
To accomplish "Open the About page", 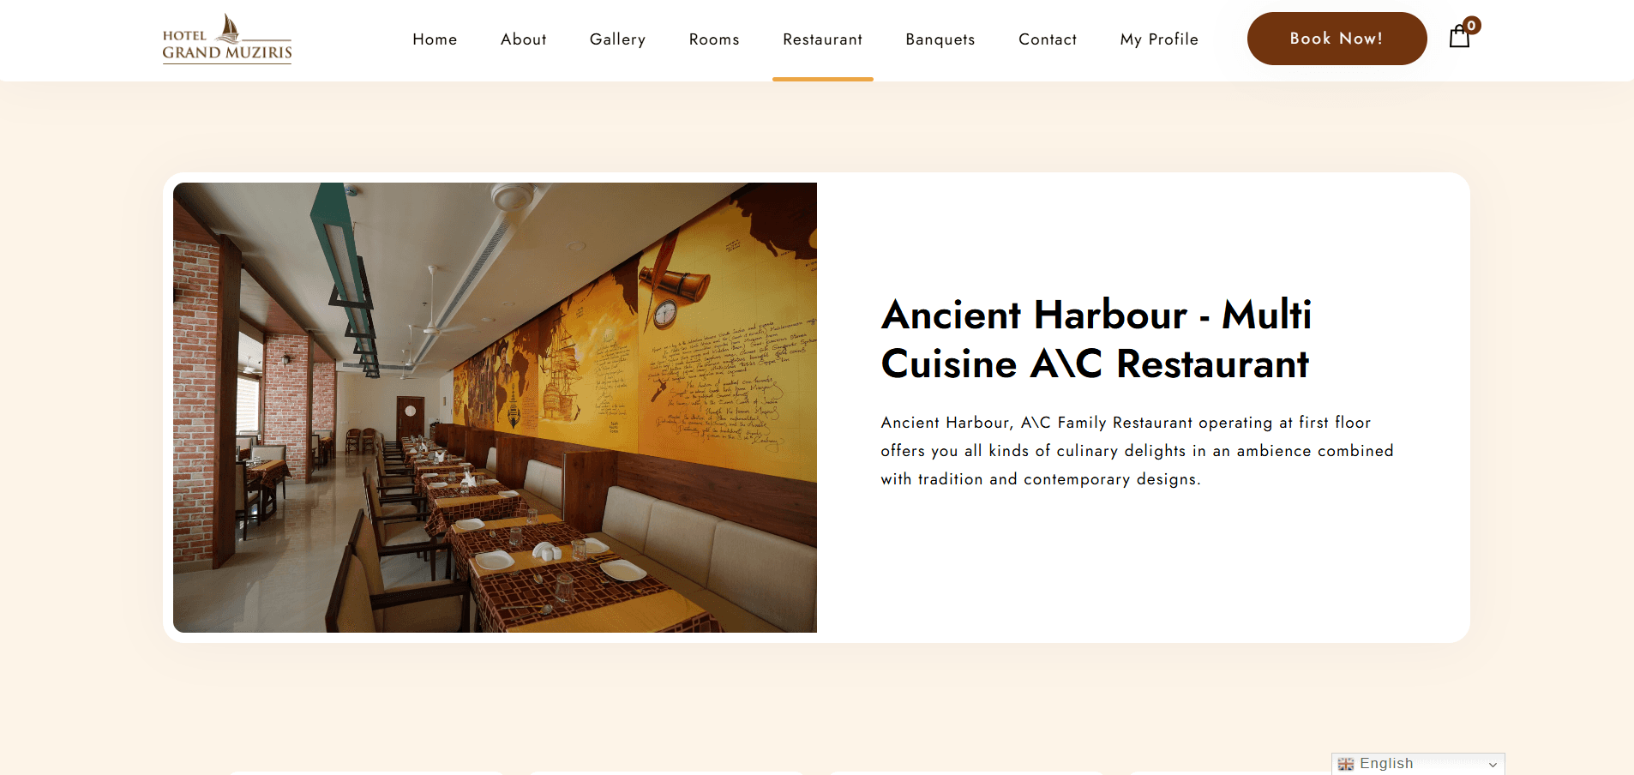I will (524, 39).
